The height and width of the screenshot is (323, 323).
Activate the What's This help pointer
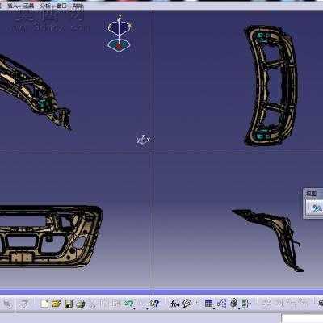[x=155, y=304]
